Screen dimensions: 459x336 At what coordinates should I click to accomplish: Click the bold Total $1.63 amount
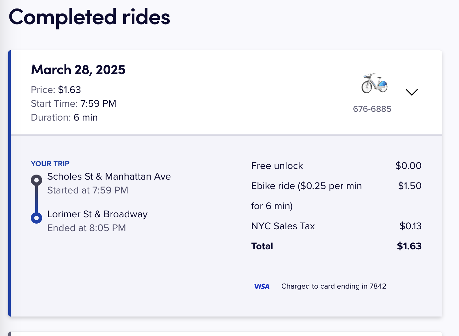409,246
